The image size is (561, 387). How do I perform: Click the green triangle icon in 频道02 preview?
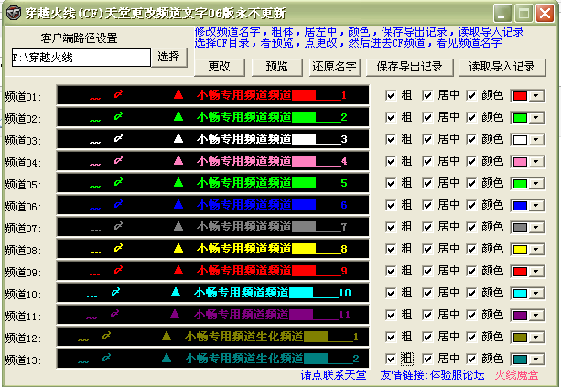[x=178, y=116]
